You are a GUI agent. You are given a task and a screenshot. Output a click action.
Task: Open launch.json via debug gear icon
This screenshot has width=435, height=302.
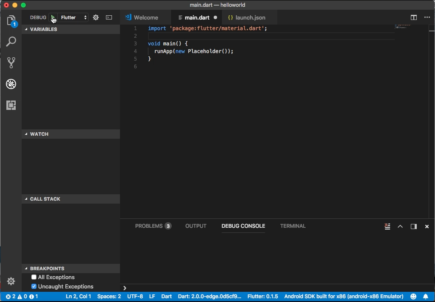tap(96, 17)
